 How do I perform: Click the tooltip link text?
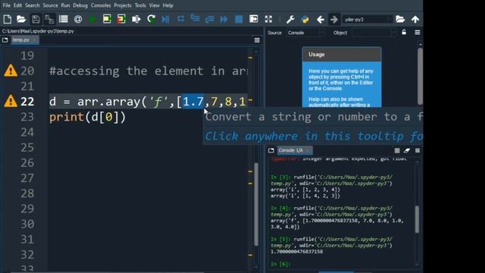[x=314, y=136]
